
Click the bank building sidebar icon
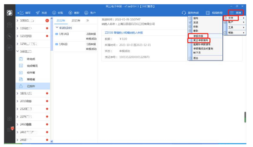[10, 25]
